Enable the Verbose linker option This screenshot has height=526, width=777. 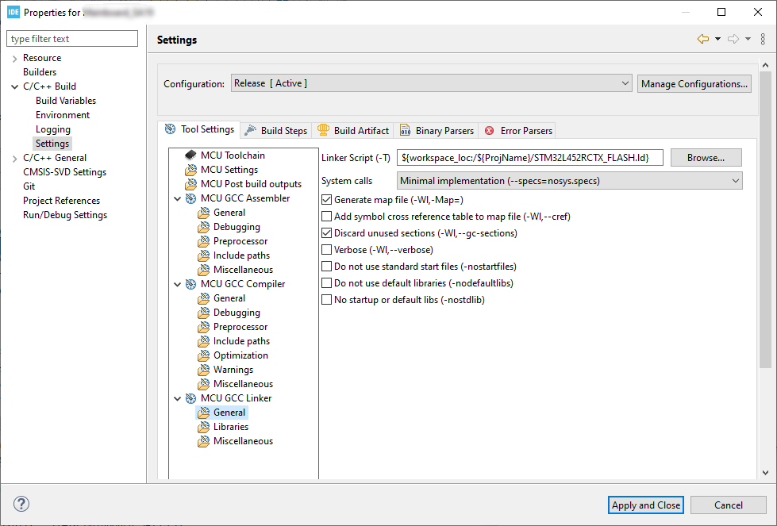point(326,249)
